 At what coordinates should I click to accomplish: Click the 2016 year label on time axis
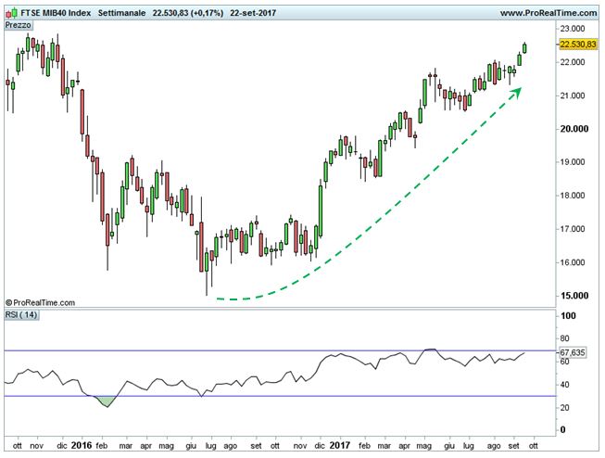(x=82, y=446)
